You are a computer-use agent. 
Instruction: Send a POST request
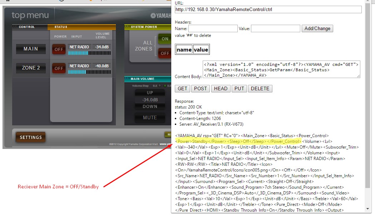click(x=201, y=88)
